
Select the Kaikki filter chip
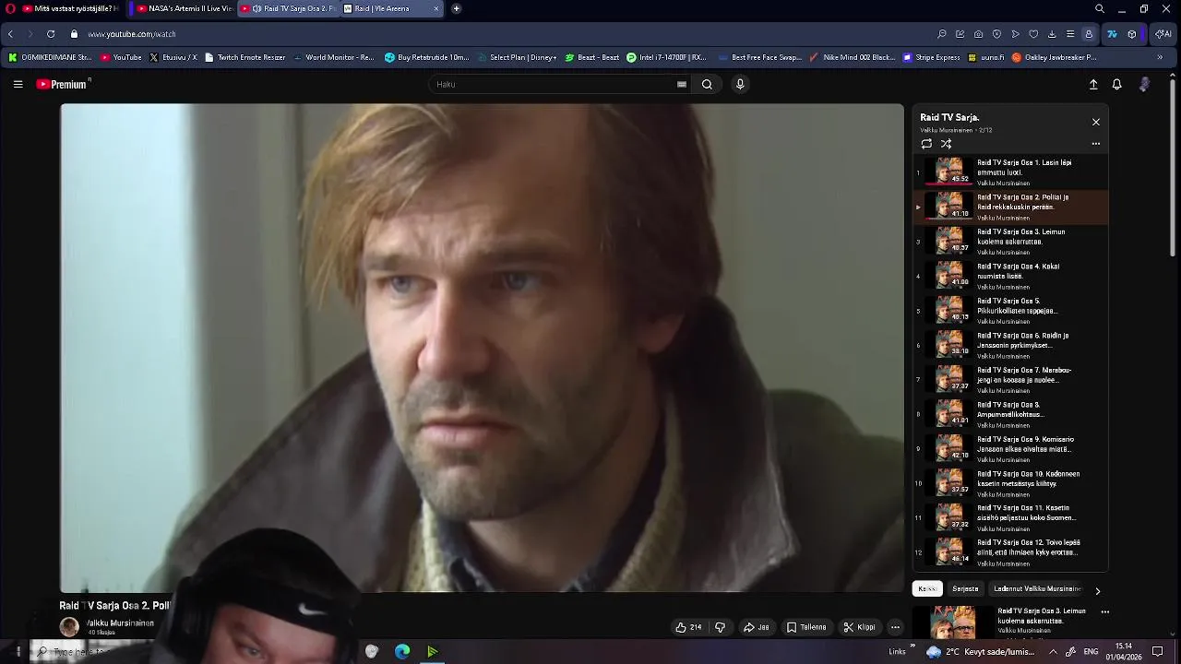[927, 588]
